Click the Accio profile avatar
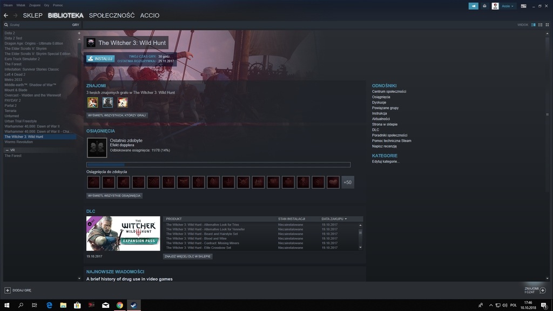This screenshot has width=553, height=311. coord(495,6)
